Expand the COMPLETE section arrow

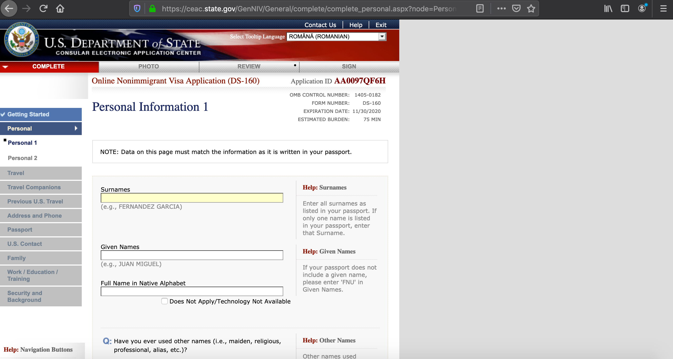click(x=5, y=66)
